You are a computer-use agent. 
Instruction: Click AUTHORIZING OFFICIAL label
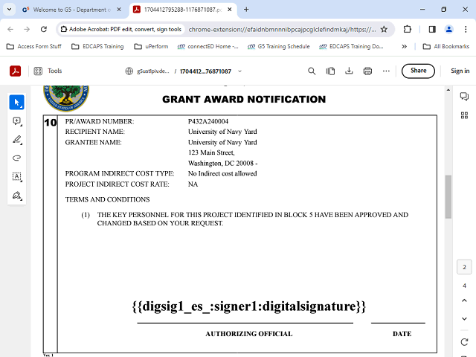(249, 334)
